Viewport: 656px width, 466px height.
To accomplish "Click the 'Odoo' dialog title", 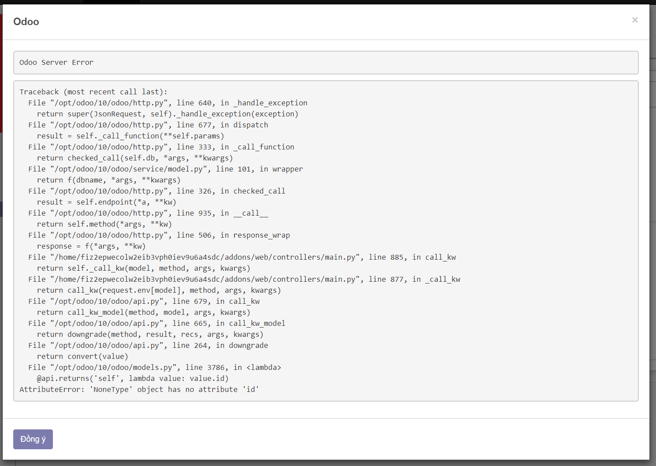I will 26,22.
